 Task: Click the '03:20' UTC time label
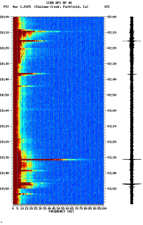point(112,142)
